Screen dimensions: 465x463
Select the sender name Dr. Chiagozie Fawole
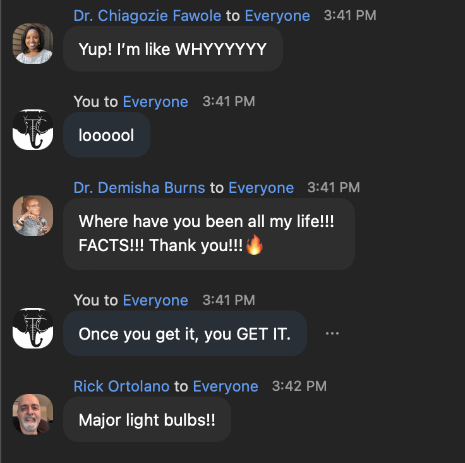point(147,16)
